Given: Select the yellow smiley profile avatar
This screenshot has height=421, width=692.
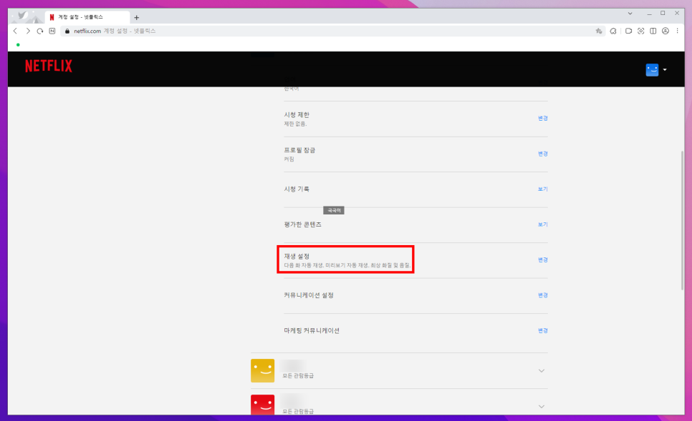Looking at the screenshot, I should tap(263, 370).
